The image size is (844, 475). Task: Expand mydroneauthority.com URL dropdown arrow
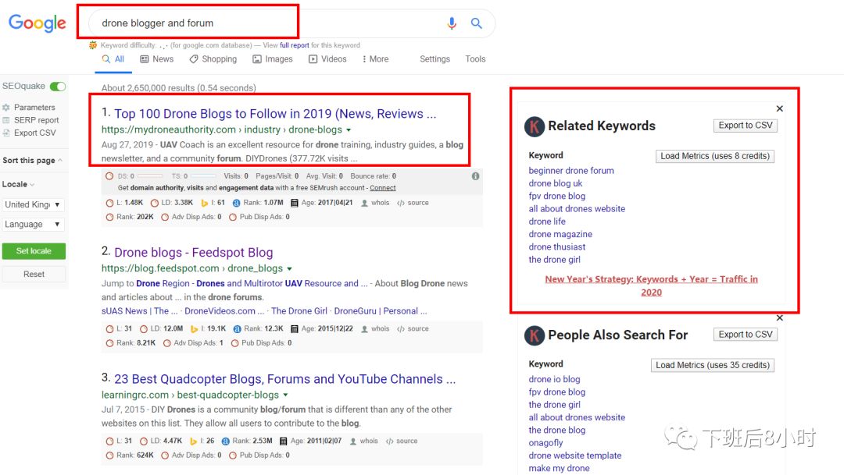(x=349, y=130)
